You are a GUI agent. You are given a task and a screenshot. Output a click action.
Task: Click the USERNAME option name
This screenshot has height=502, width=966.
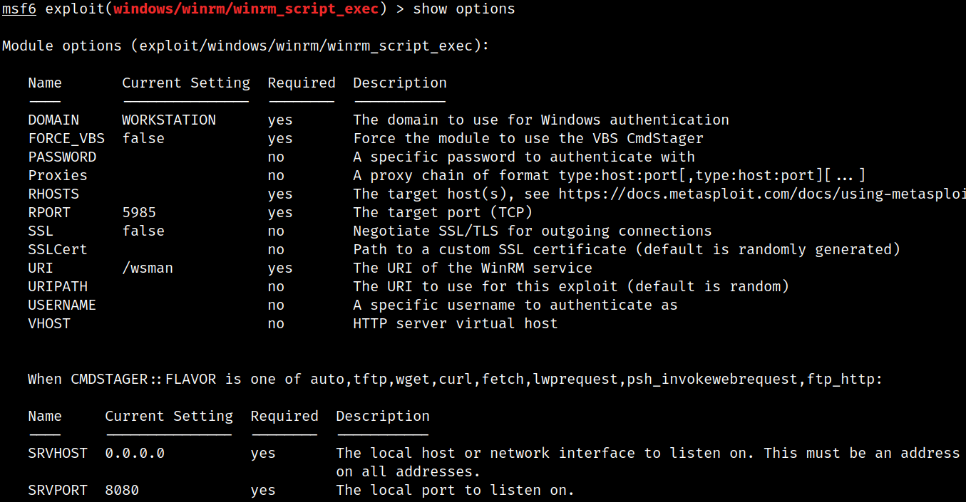click(x=62, y=305)
